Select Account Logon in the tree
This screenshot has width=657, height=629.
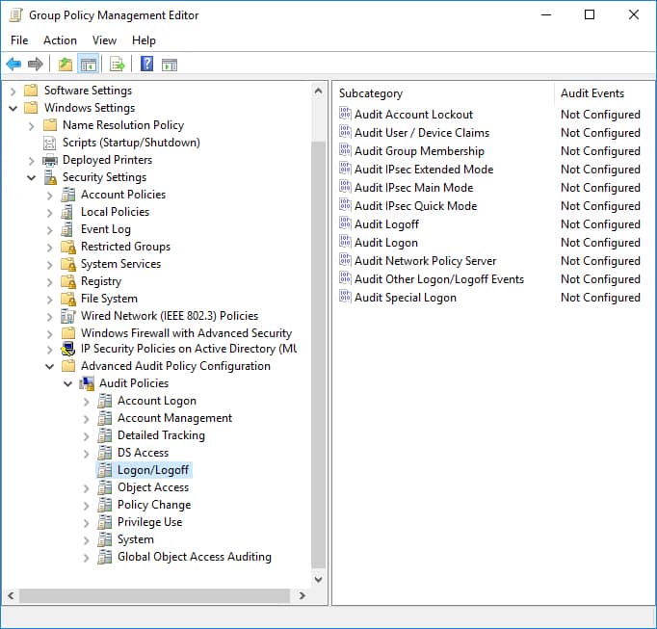(157, 401)
